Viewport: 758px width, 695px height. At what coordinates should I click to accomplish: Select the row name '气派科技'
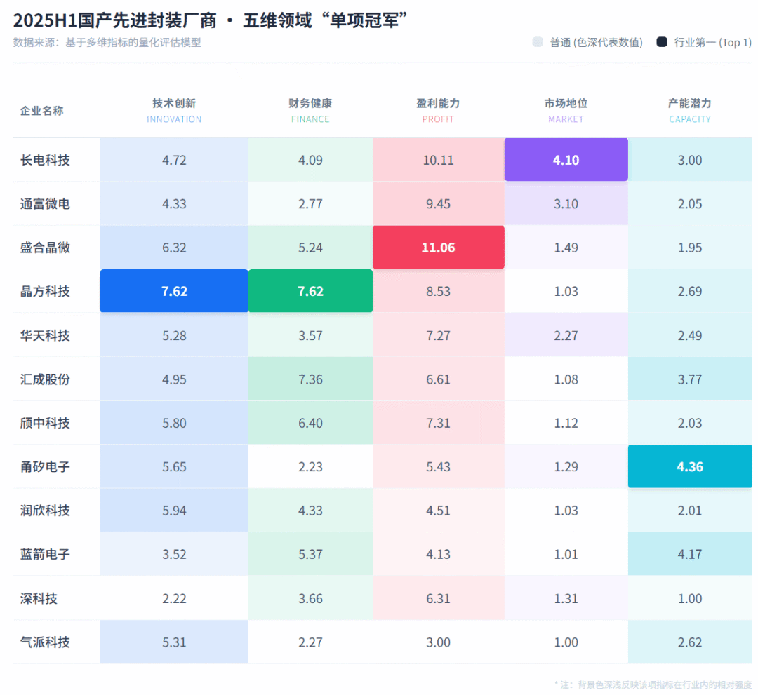[45, 642]
